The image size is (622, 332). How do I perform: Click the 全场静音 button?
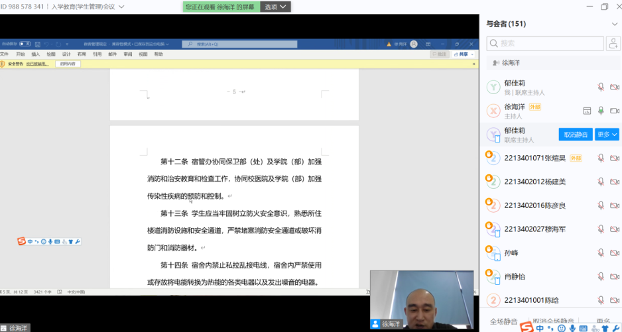(x=504, y=321)
